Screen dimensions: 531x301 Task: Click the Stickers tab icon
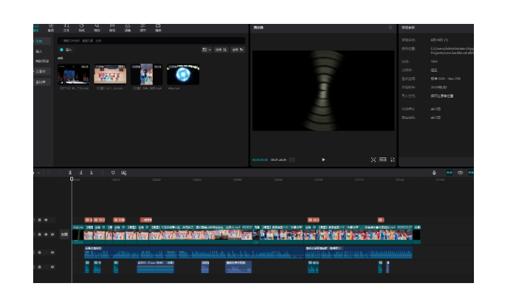[x=81, y=27]
